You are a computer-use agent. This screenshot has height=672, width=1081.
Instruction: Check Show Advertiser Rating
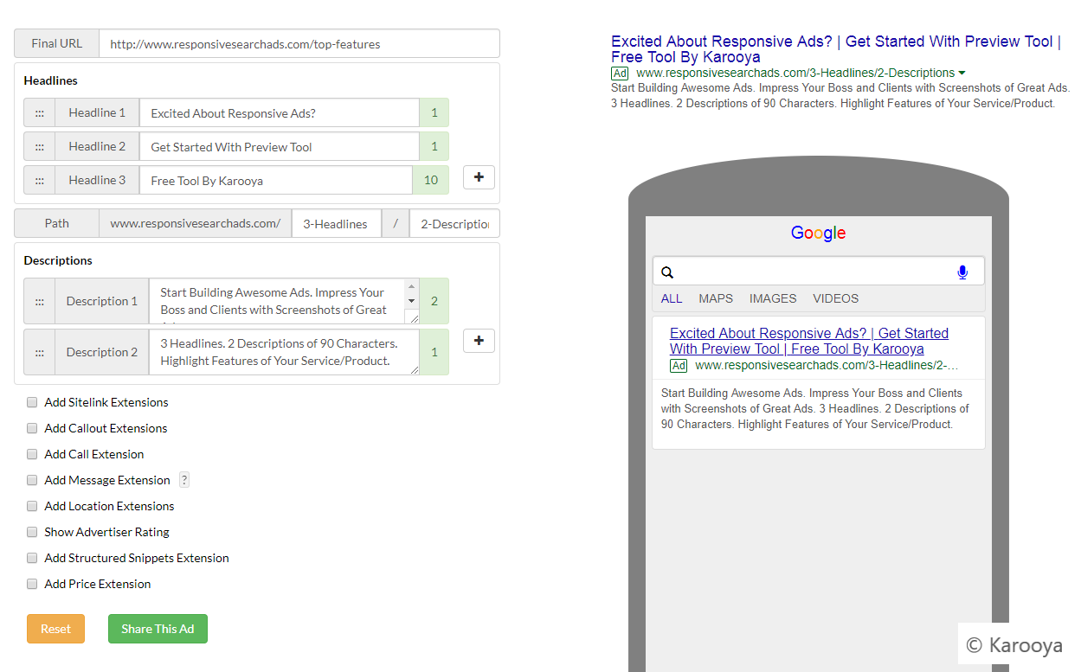point(32,532)
